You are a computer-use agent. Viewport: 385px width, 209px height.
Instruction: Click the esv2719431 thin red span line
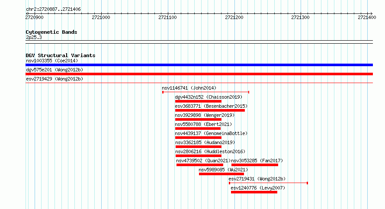[x=268, y=183]
